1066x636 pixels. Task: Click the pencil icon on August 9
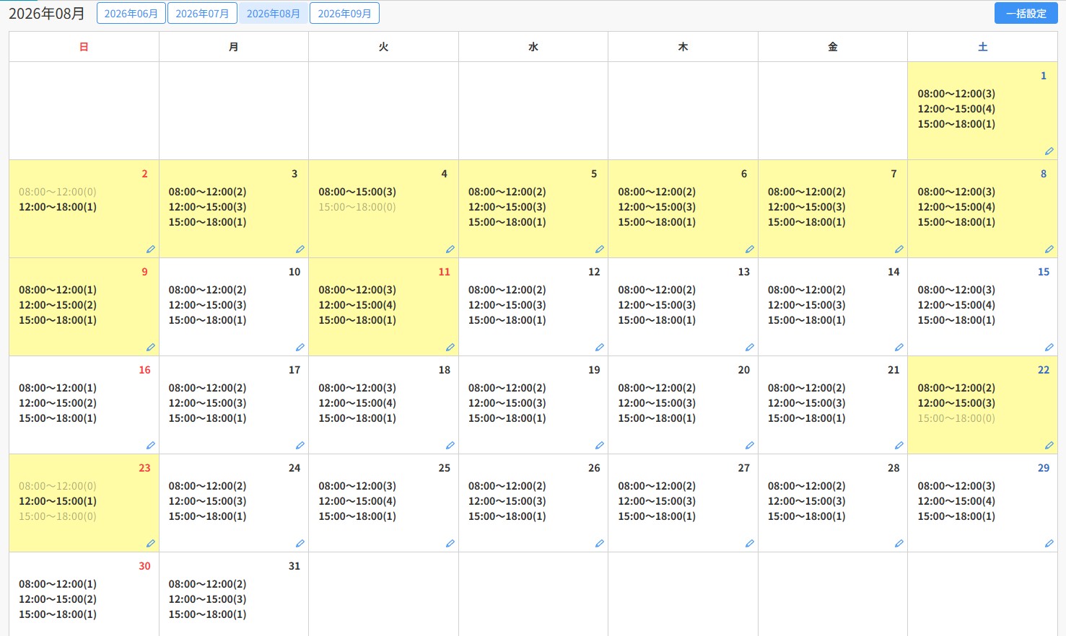click(150, 348)
